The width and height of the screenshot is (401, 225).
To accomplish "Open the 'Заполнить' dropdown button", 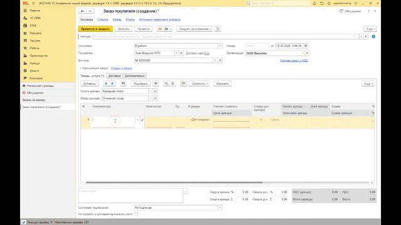I will coord(199,84).
